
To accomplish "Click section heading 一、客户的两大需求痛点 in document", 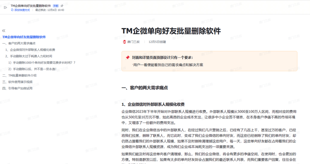I will tap(145, 88).
